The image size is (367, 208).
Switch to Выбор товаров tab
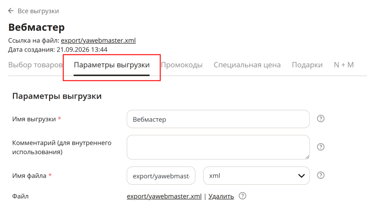36,65
